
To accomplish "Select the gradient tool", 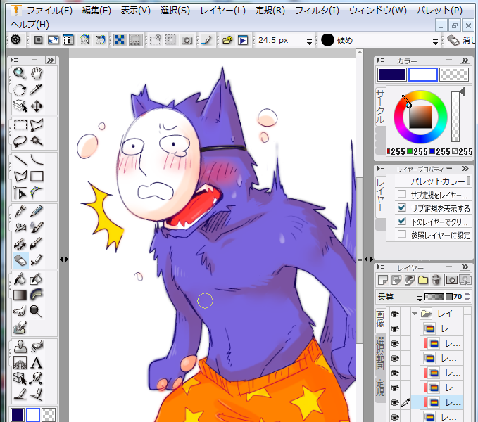I will (x=20, y=295).
